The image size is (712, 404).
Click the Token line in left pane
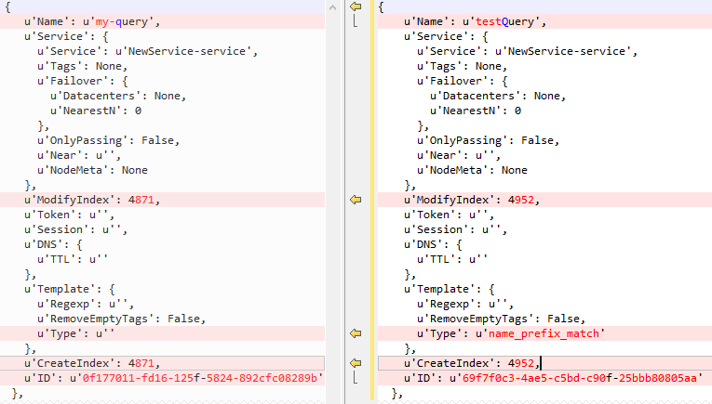click(x=70, y=215)
